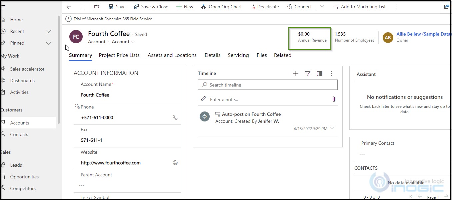Click Add to Marketing List
Screen dimensions: 452x200
click(x=359, y=7)
